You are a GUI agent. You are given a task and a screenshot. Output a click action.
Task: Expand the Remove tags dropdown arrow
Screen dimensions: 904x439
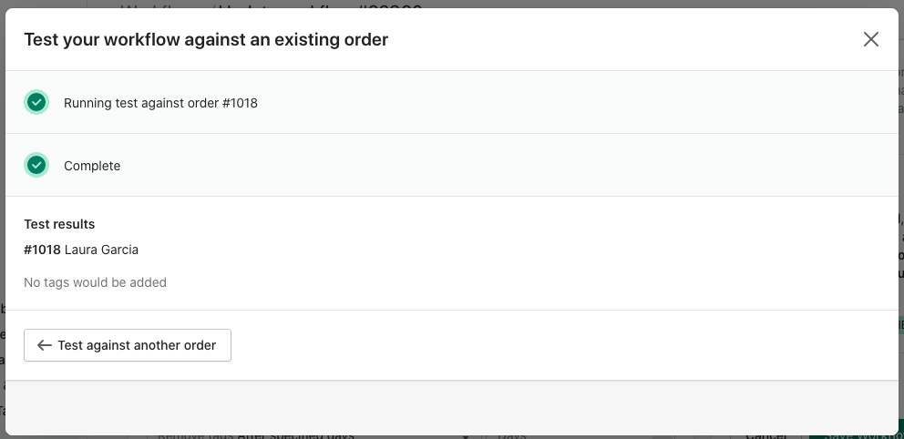coord(465,436)
